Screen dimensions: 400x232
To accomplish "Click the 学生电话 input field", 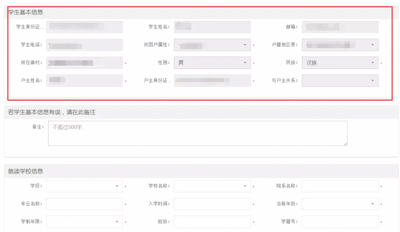I will click(x=84, y=45).
